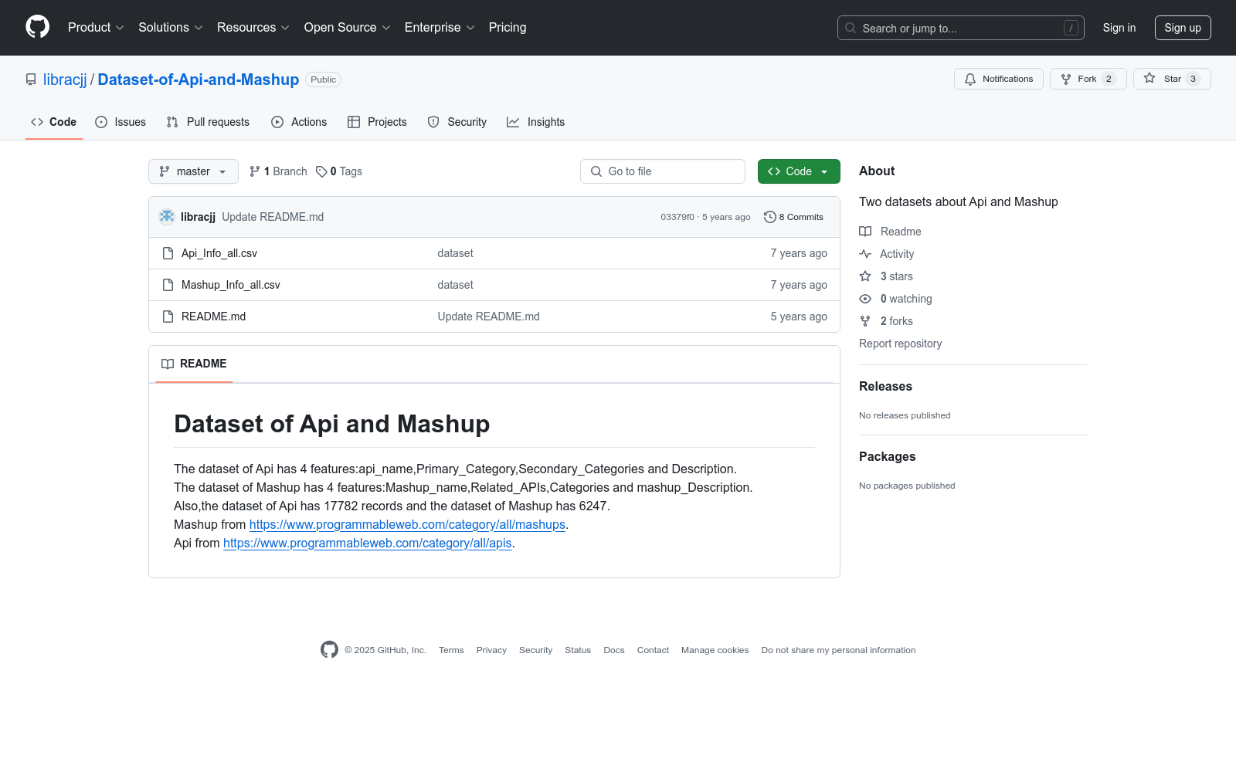
Task: Click the GitHub logo in footer
Action: click(329, 650)
